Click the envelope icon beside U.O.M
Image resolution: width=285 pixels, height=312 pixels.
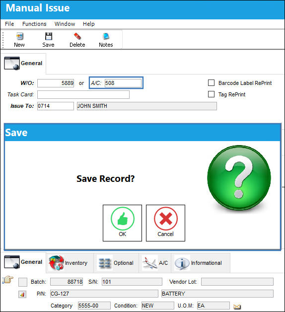click(x=237, y=307)
